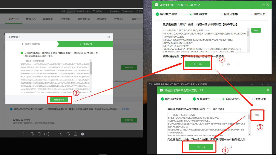Click 上一步 in the 复制请求串 step window
The image size is (276, 155).
coord(226,64)
